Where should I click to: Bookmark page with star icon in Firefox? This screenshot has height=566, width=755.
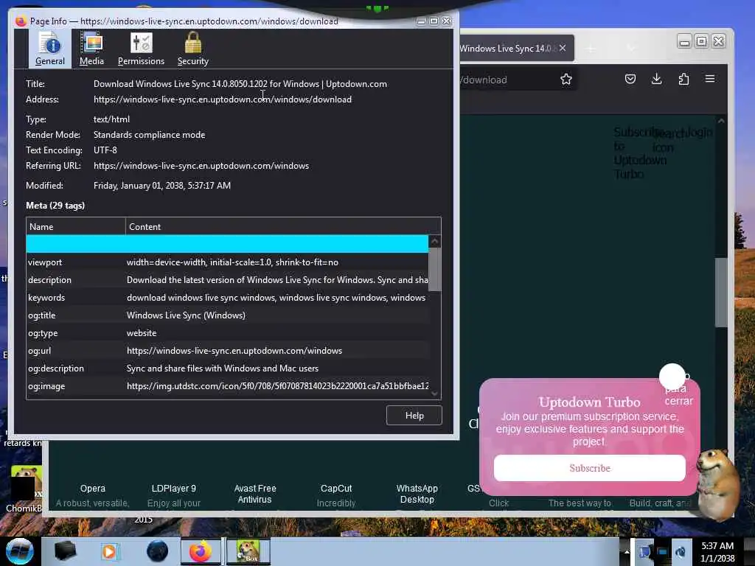point(566,80)
